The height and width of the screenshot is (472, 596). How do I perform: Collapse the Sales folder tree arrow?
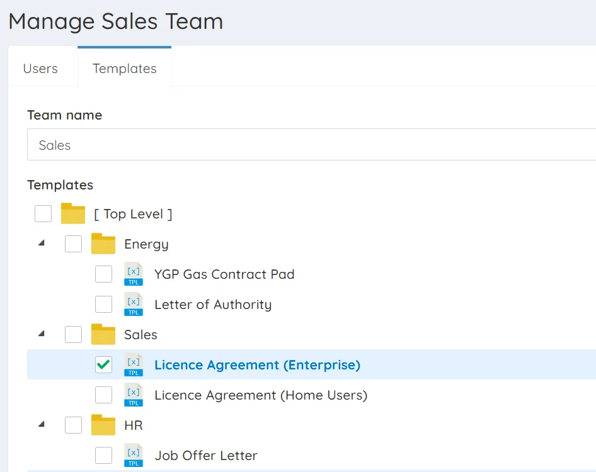(42, 334)
